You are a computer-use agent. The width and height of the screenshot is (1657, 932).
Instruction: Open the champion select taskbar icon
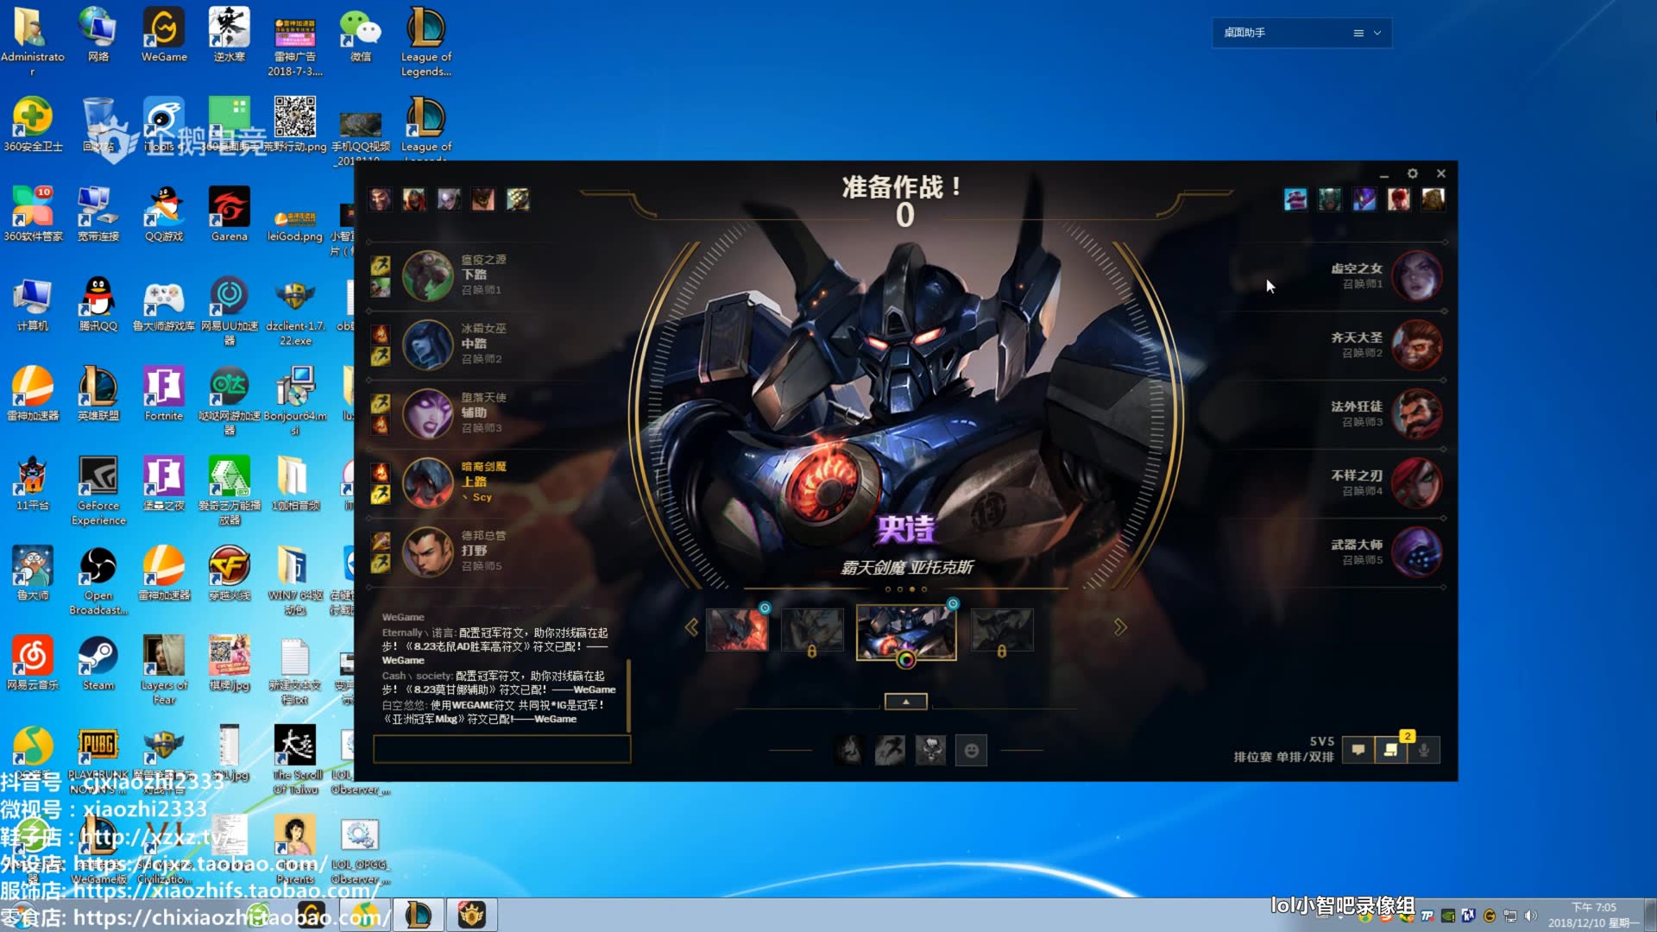pos(471,915)
